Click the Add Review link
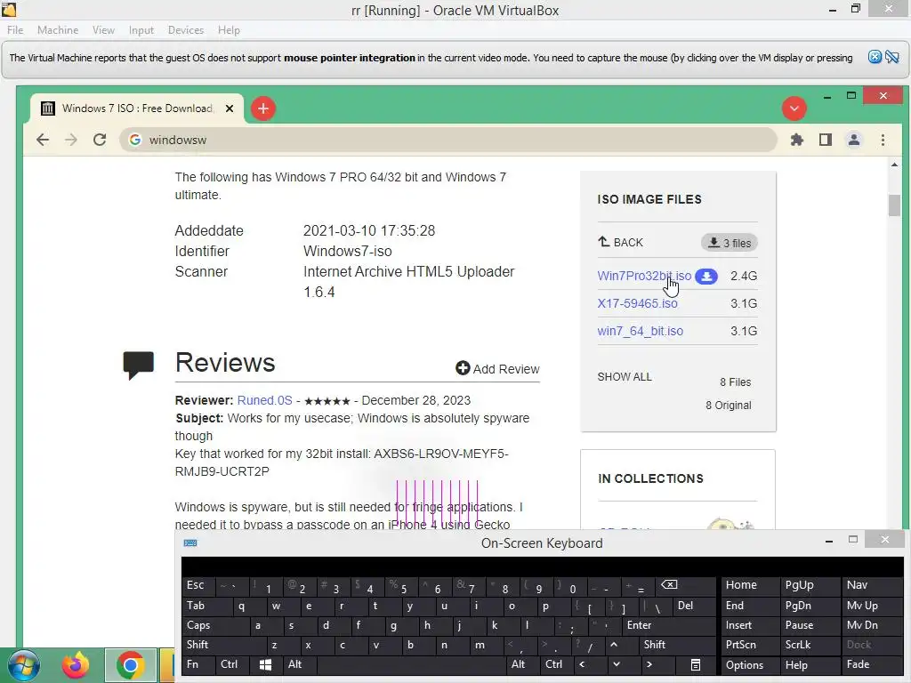 498,369
